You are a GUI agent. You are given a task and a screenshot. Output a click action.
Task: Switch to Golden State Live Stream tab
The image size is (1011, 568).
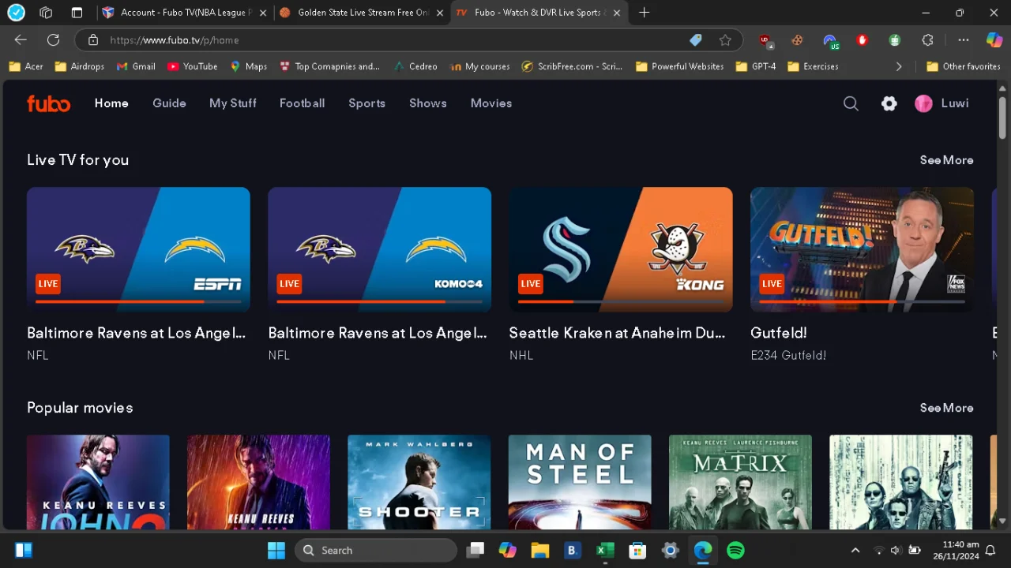[x=362, y=13]
